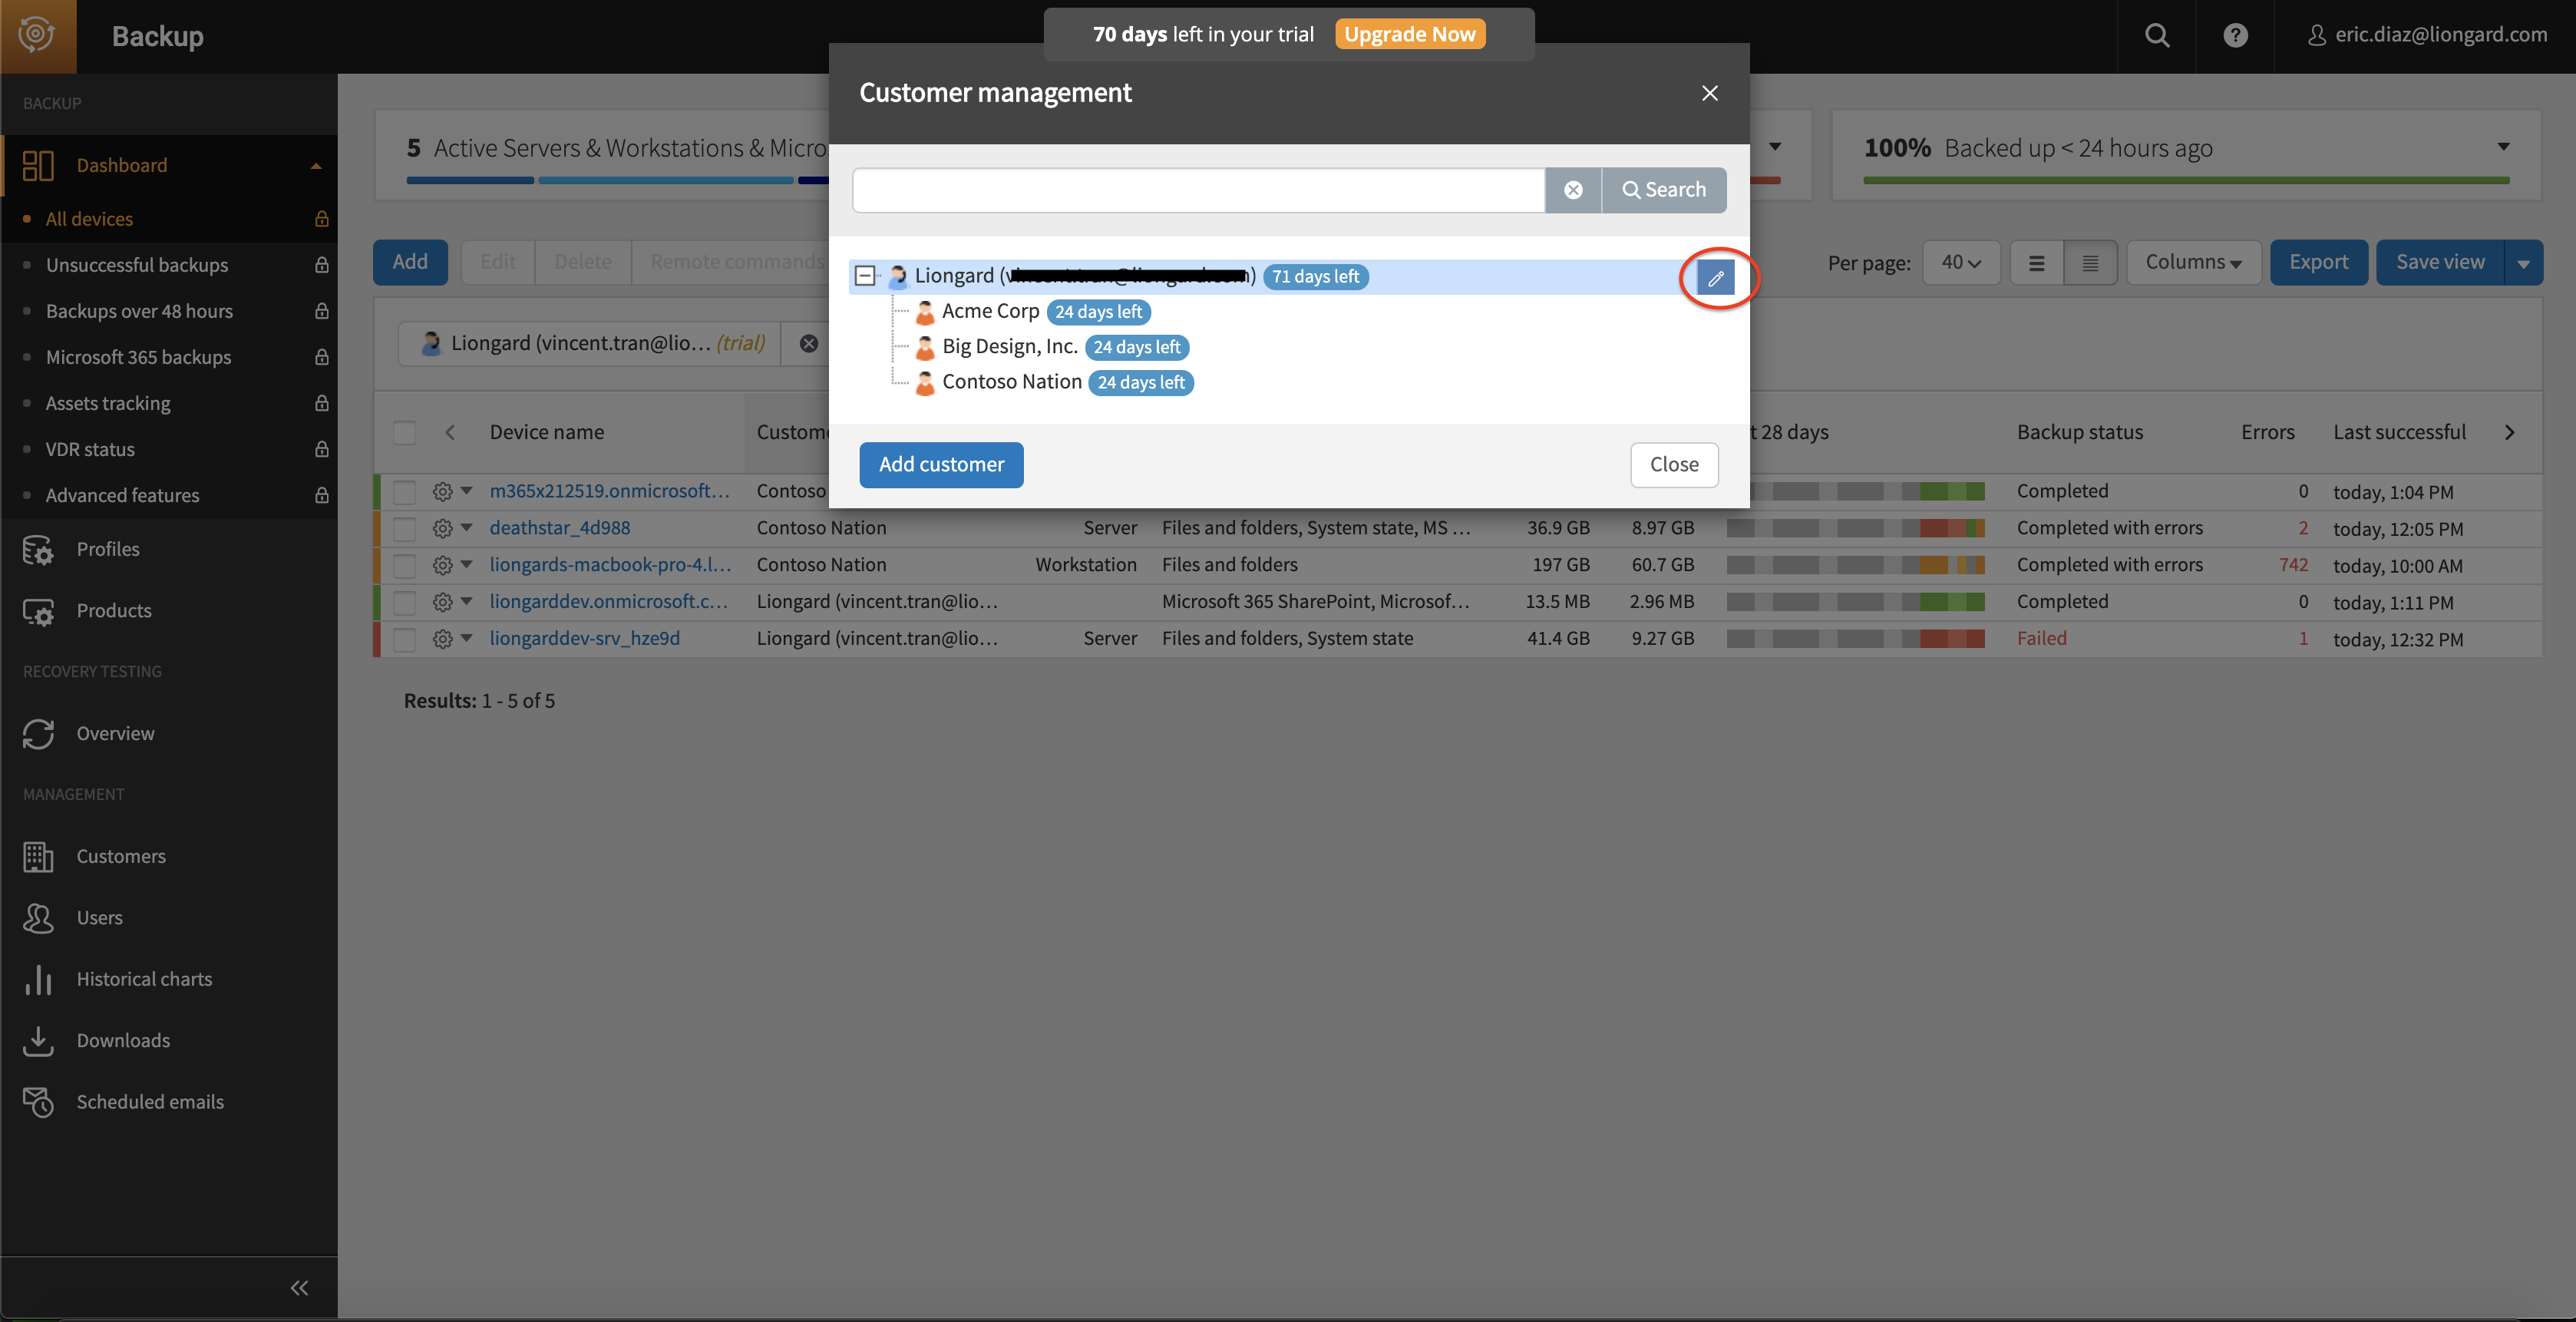The image size is (2576, 1322).
Task: Expand the Columns dropdown
Action: (x=2193, y=263)
